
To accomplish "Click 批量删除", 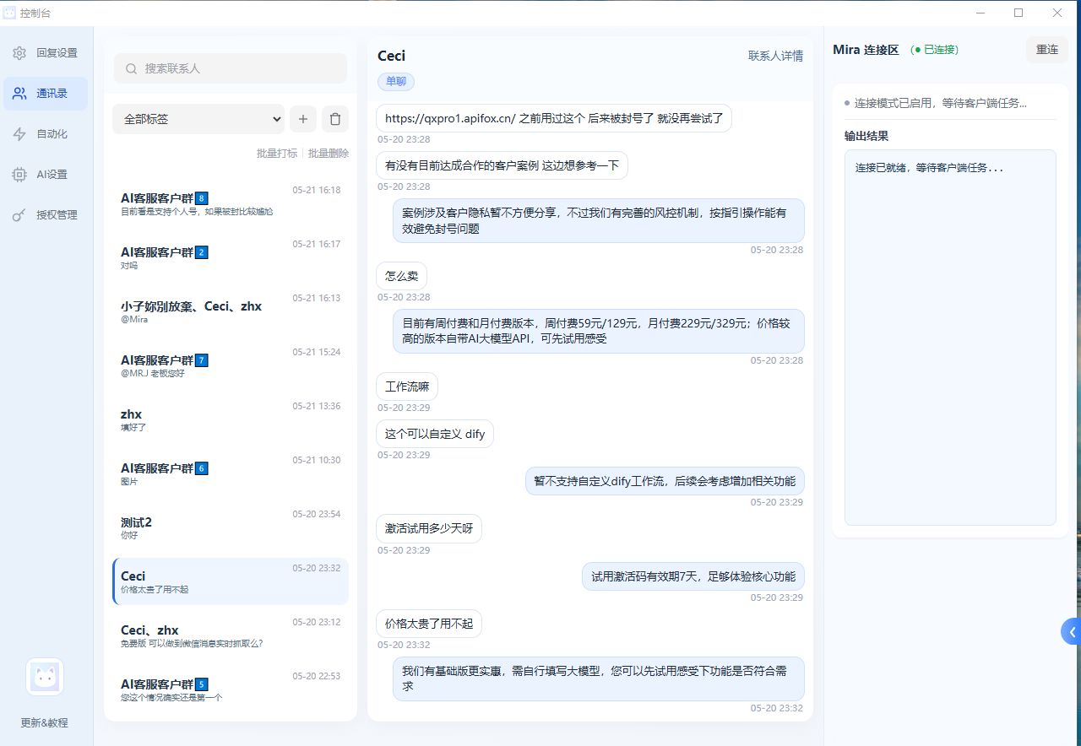I will click(328, 154).
